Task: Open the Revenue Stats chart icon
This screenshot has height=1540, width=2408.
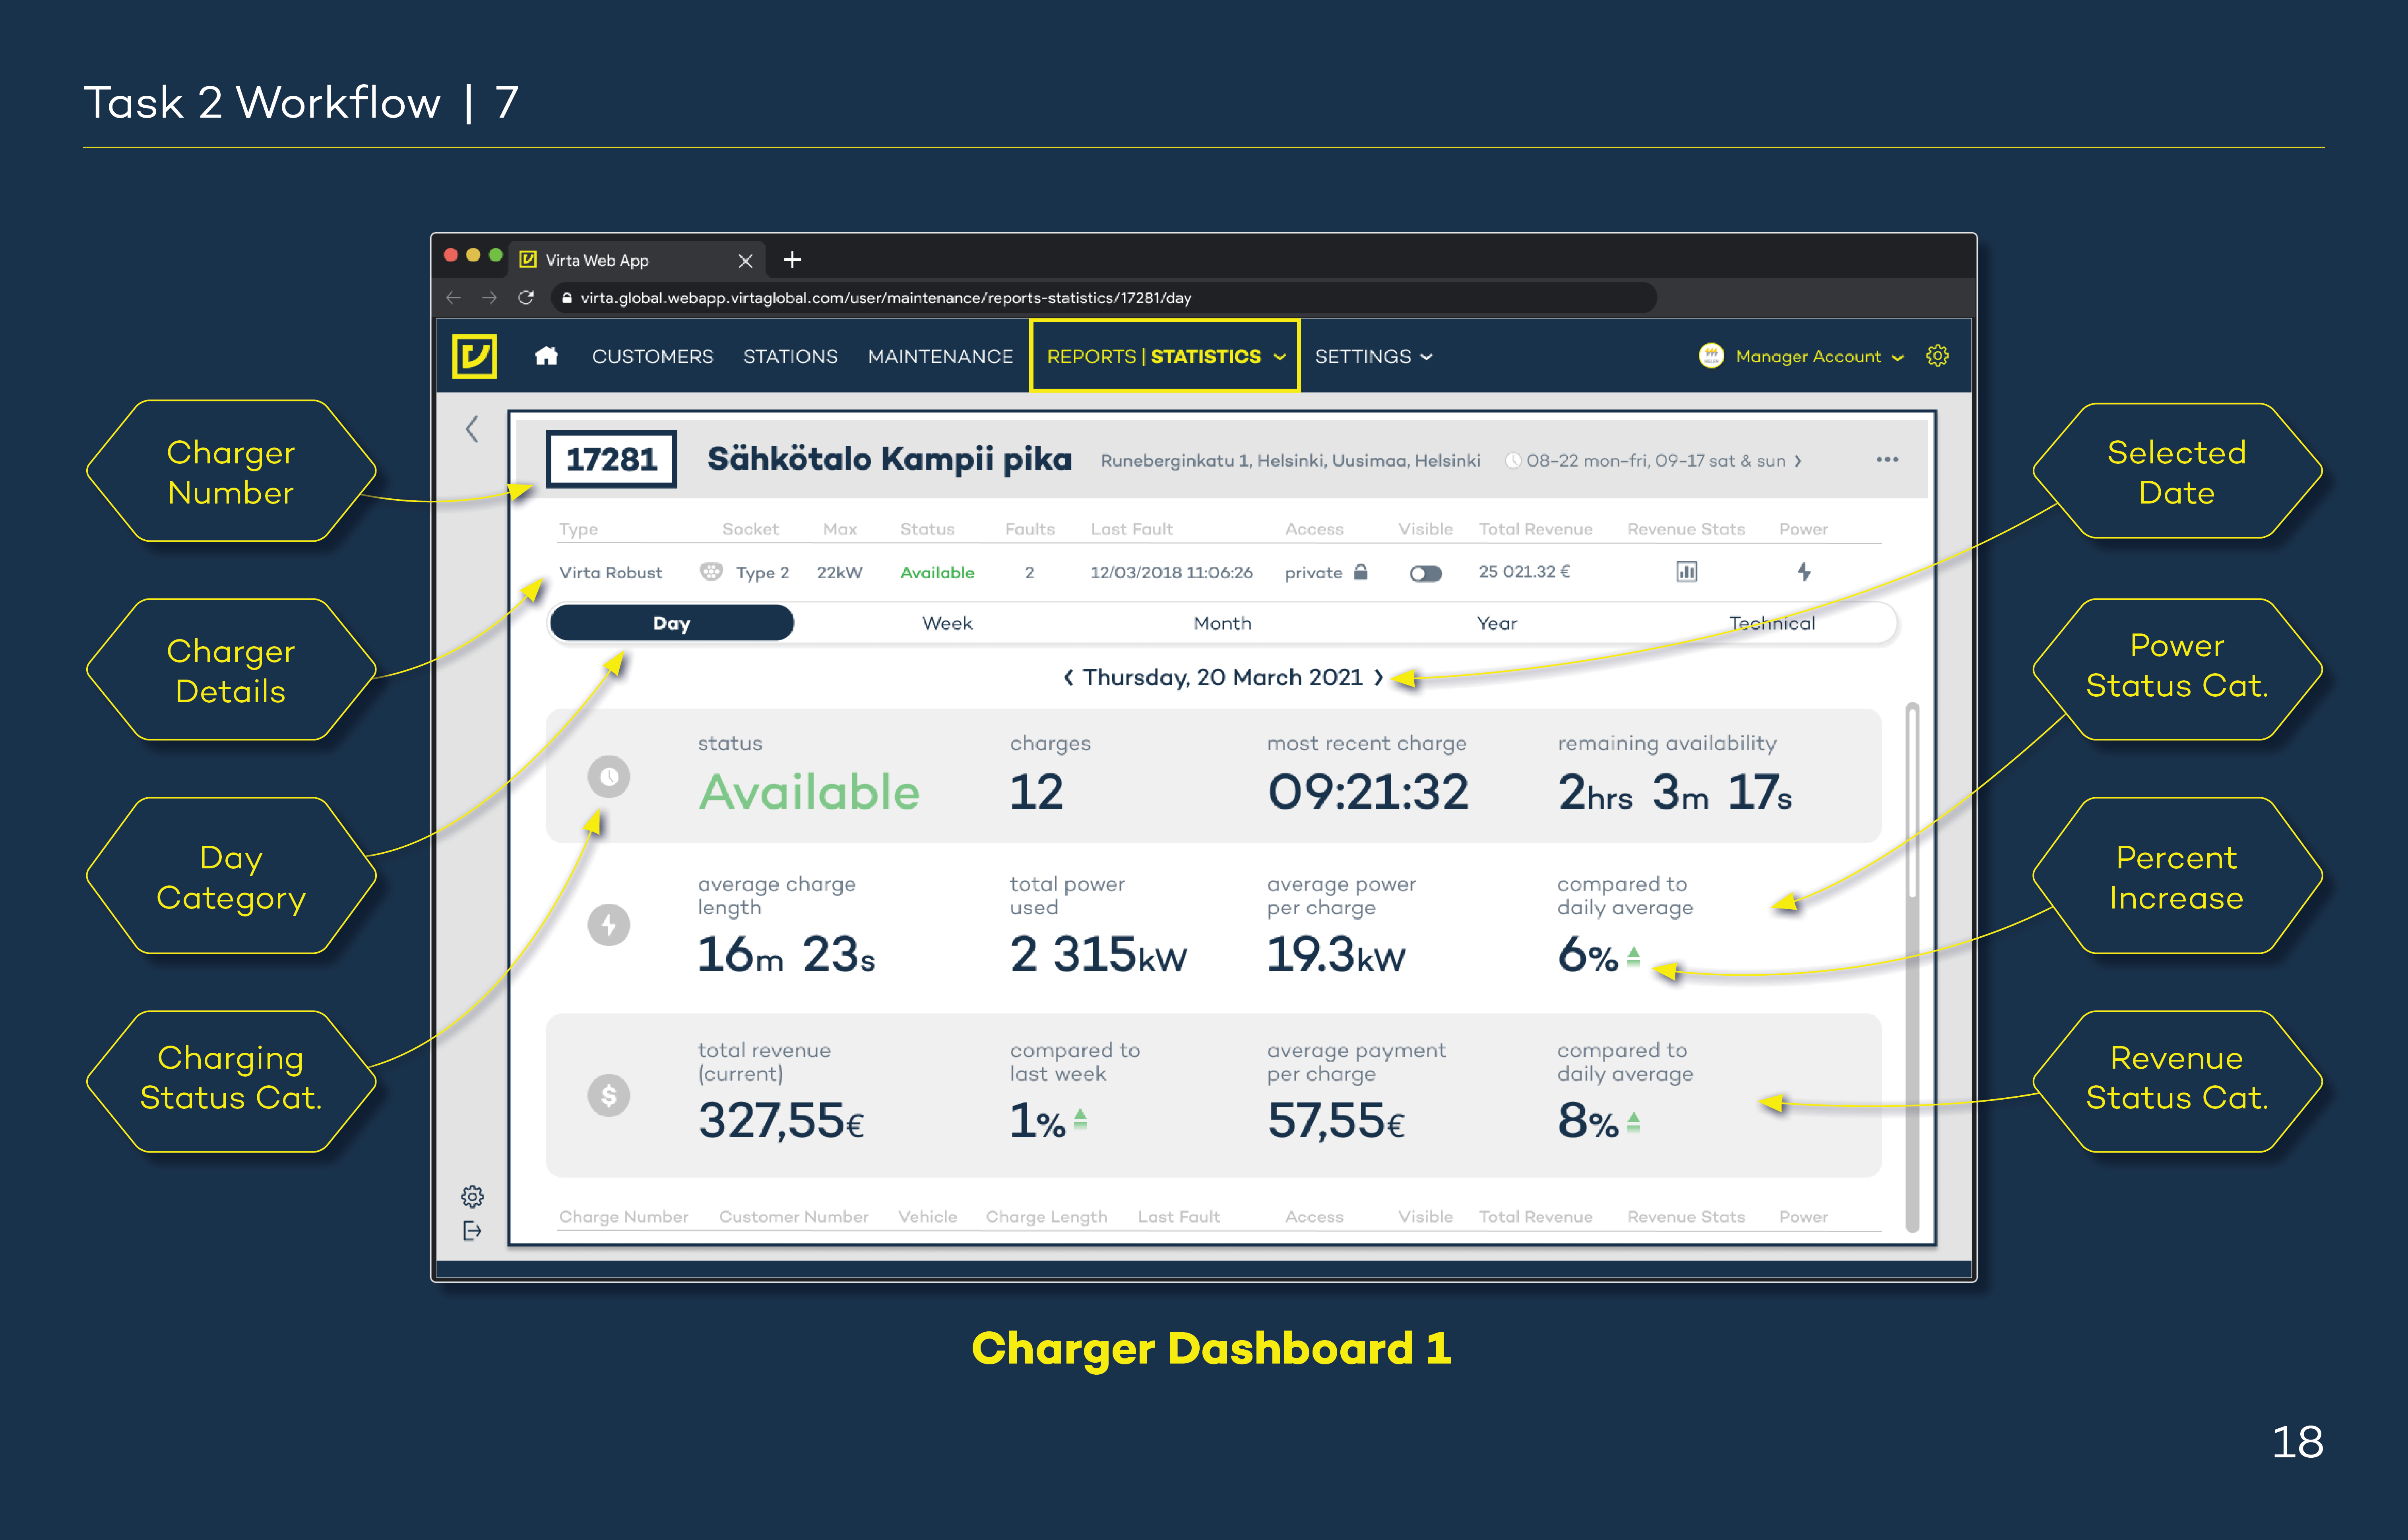Action: tap(1686, 572)
